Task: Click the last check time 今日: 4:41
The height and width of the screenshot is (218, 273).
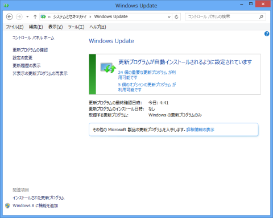Action: pos(158,103)
